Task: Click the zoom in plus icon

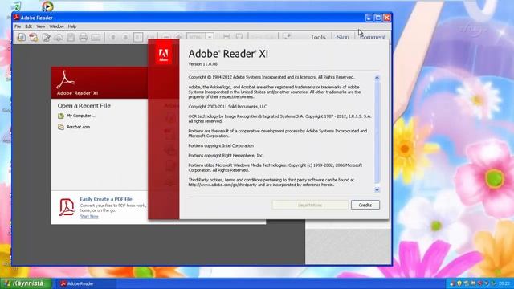Action: coord(178,37)
